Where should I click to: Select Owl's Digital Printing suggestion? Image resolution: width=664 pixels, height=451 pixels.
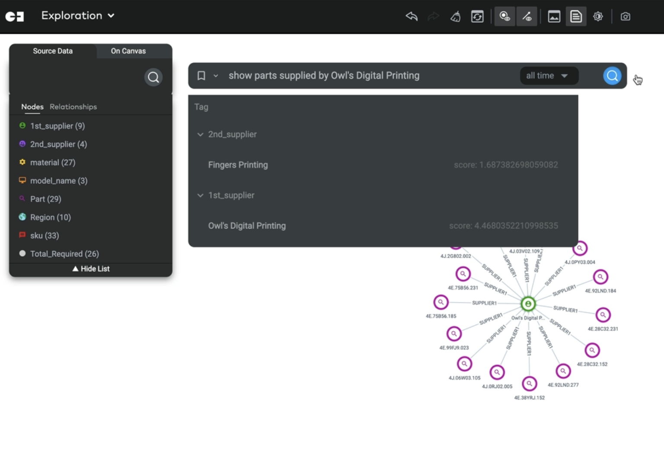[247, 226]
